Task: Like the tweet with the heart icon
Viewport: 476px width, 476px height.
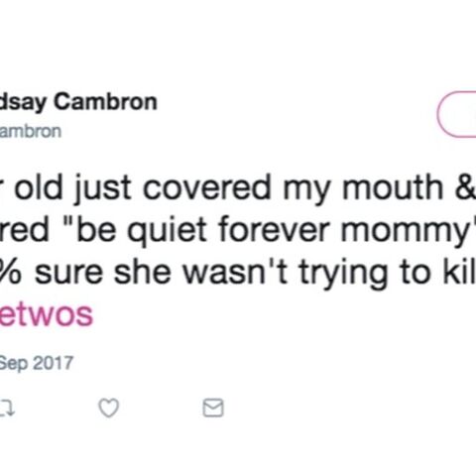Action: pyautogui.click(x=109, y=408)
